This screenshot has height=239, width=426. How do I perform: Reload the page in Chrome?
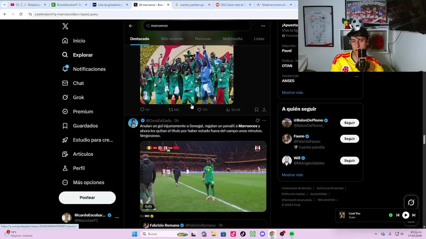(21, 14)
